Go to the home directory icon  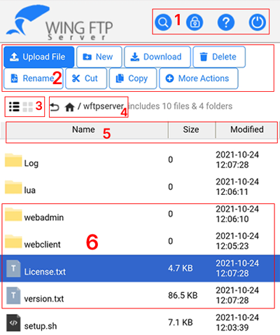(69, 107)
